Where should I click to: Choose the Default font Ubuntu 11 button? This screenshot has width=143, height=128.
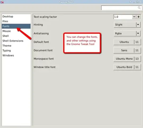(x=127, y=42)
